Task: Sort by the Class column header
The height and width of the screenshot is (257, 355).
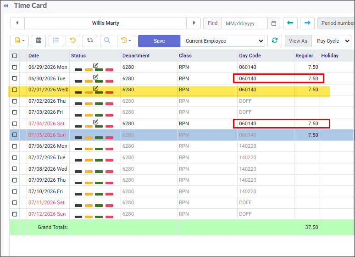Action: pos(185,56)
